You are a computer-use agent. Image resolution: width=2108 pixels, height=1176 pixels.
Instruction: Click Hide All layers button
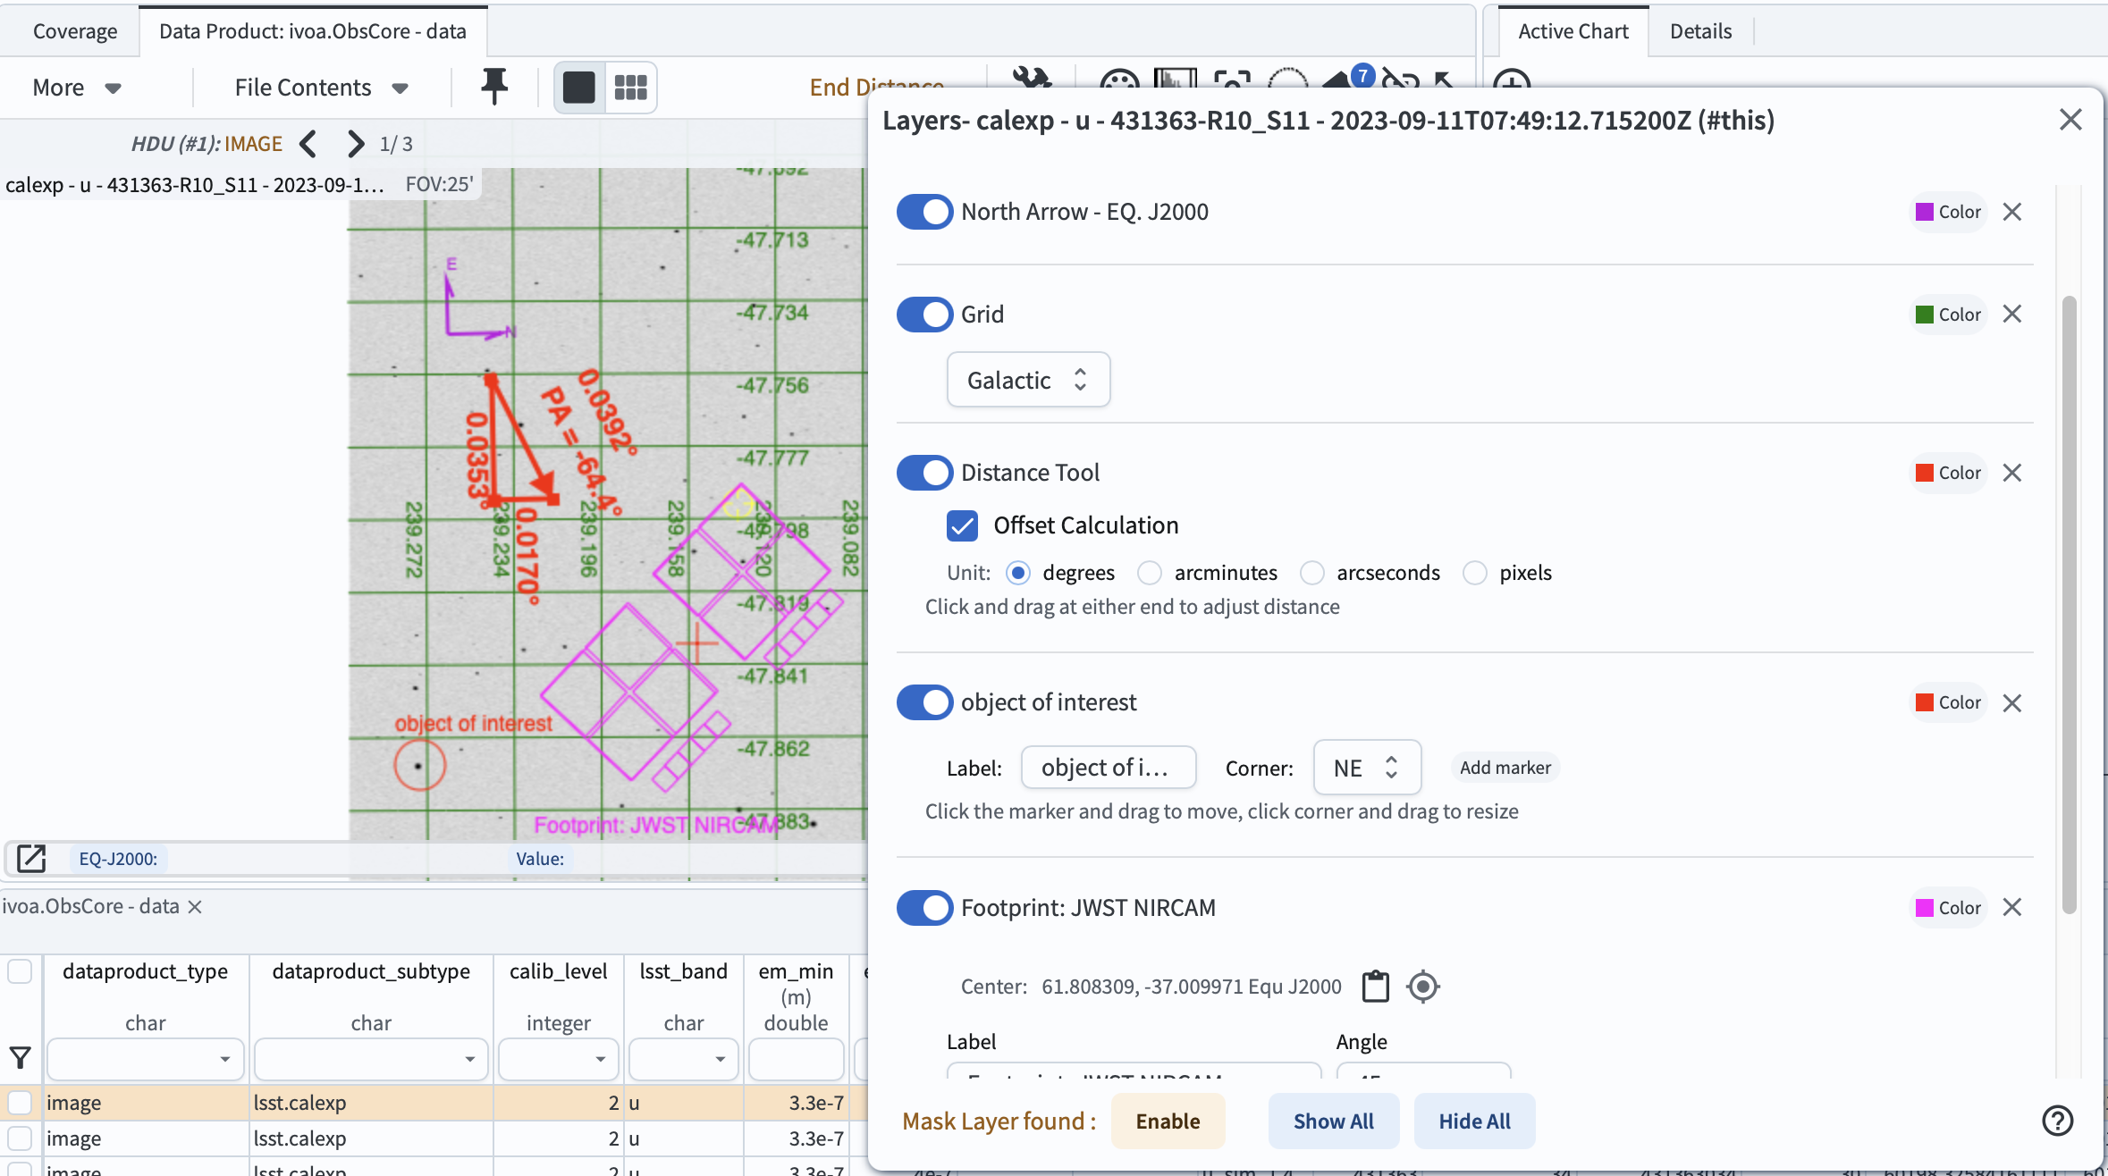[1473, 1121]
